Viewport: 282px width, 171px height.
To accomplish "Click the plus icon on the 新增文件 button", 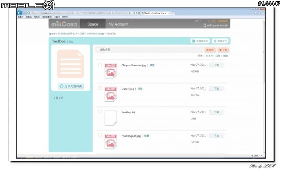I will click(x=215, y=41).
